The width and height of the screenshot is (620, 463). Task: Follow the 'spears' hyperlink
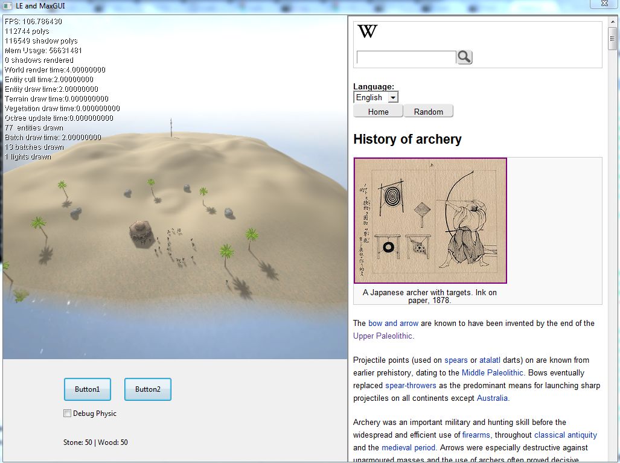coord(456,360)
